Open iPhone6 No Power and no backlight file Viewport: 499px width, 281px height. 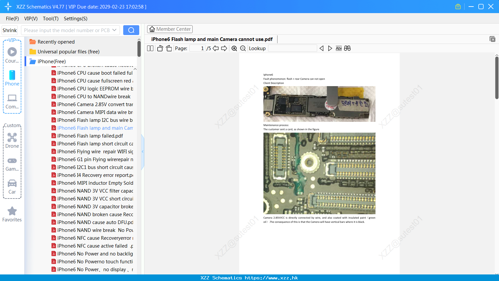pos(92,254)
